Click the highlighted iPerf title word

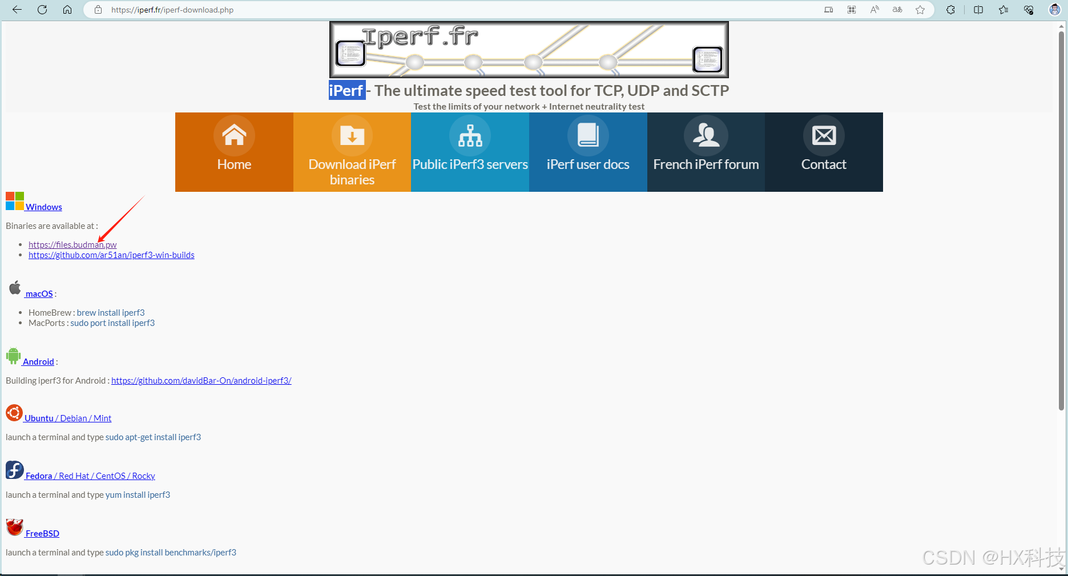tap(346, 90)
